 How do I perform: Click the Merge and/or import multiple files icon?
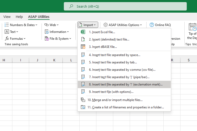(x=83, y=100)
